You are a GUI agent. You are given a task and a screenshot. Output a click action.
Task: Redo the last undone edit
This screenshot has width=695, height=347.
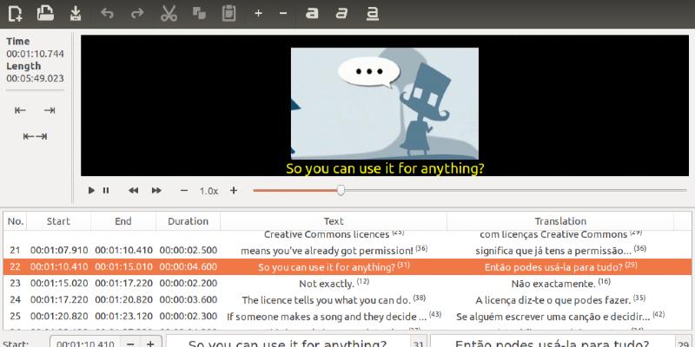136,13
